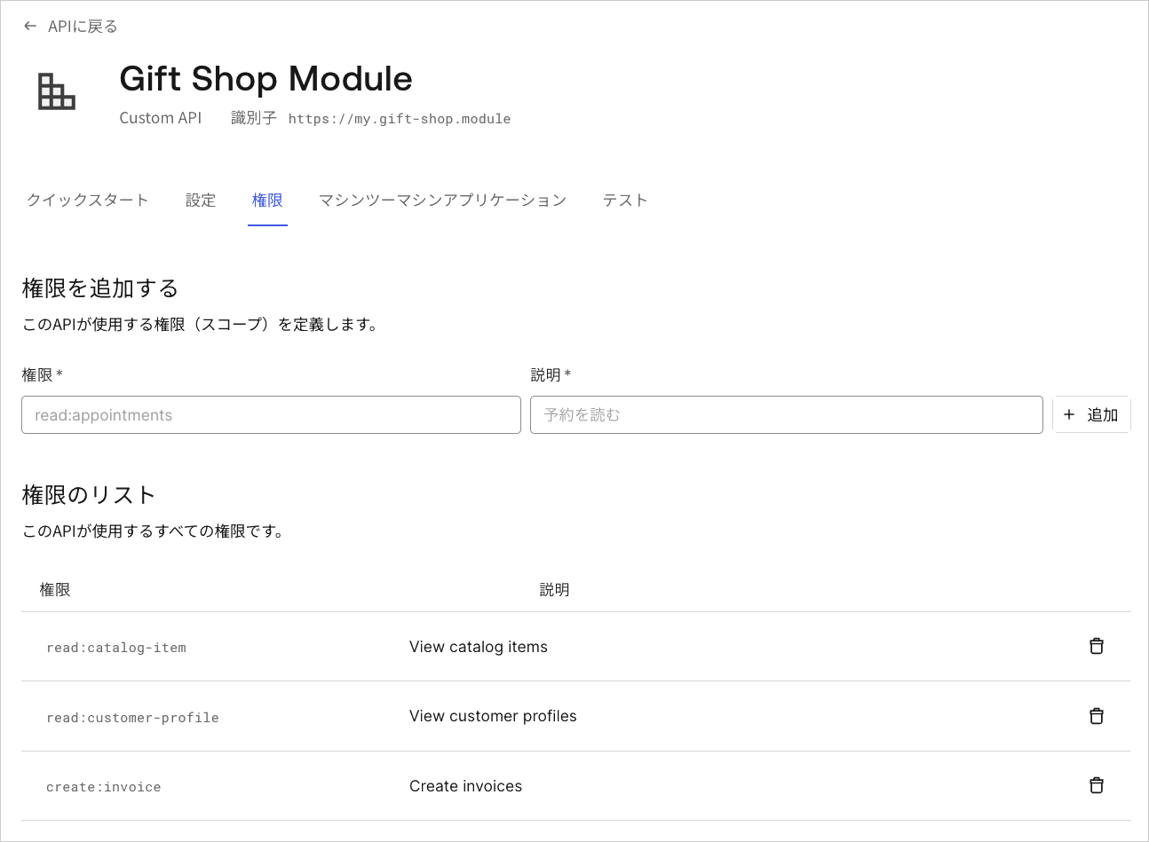Open the クイックスタート tab
The image size is (1149, 842).
88,200
